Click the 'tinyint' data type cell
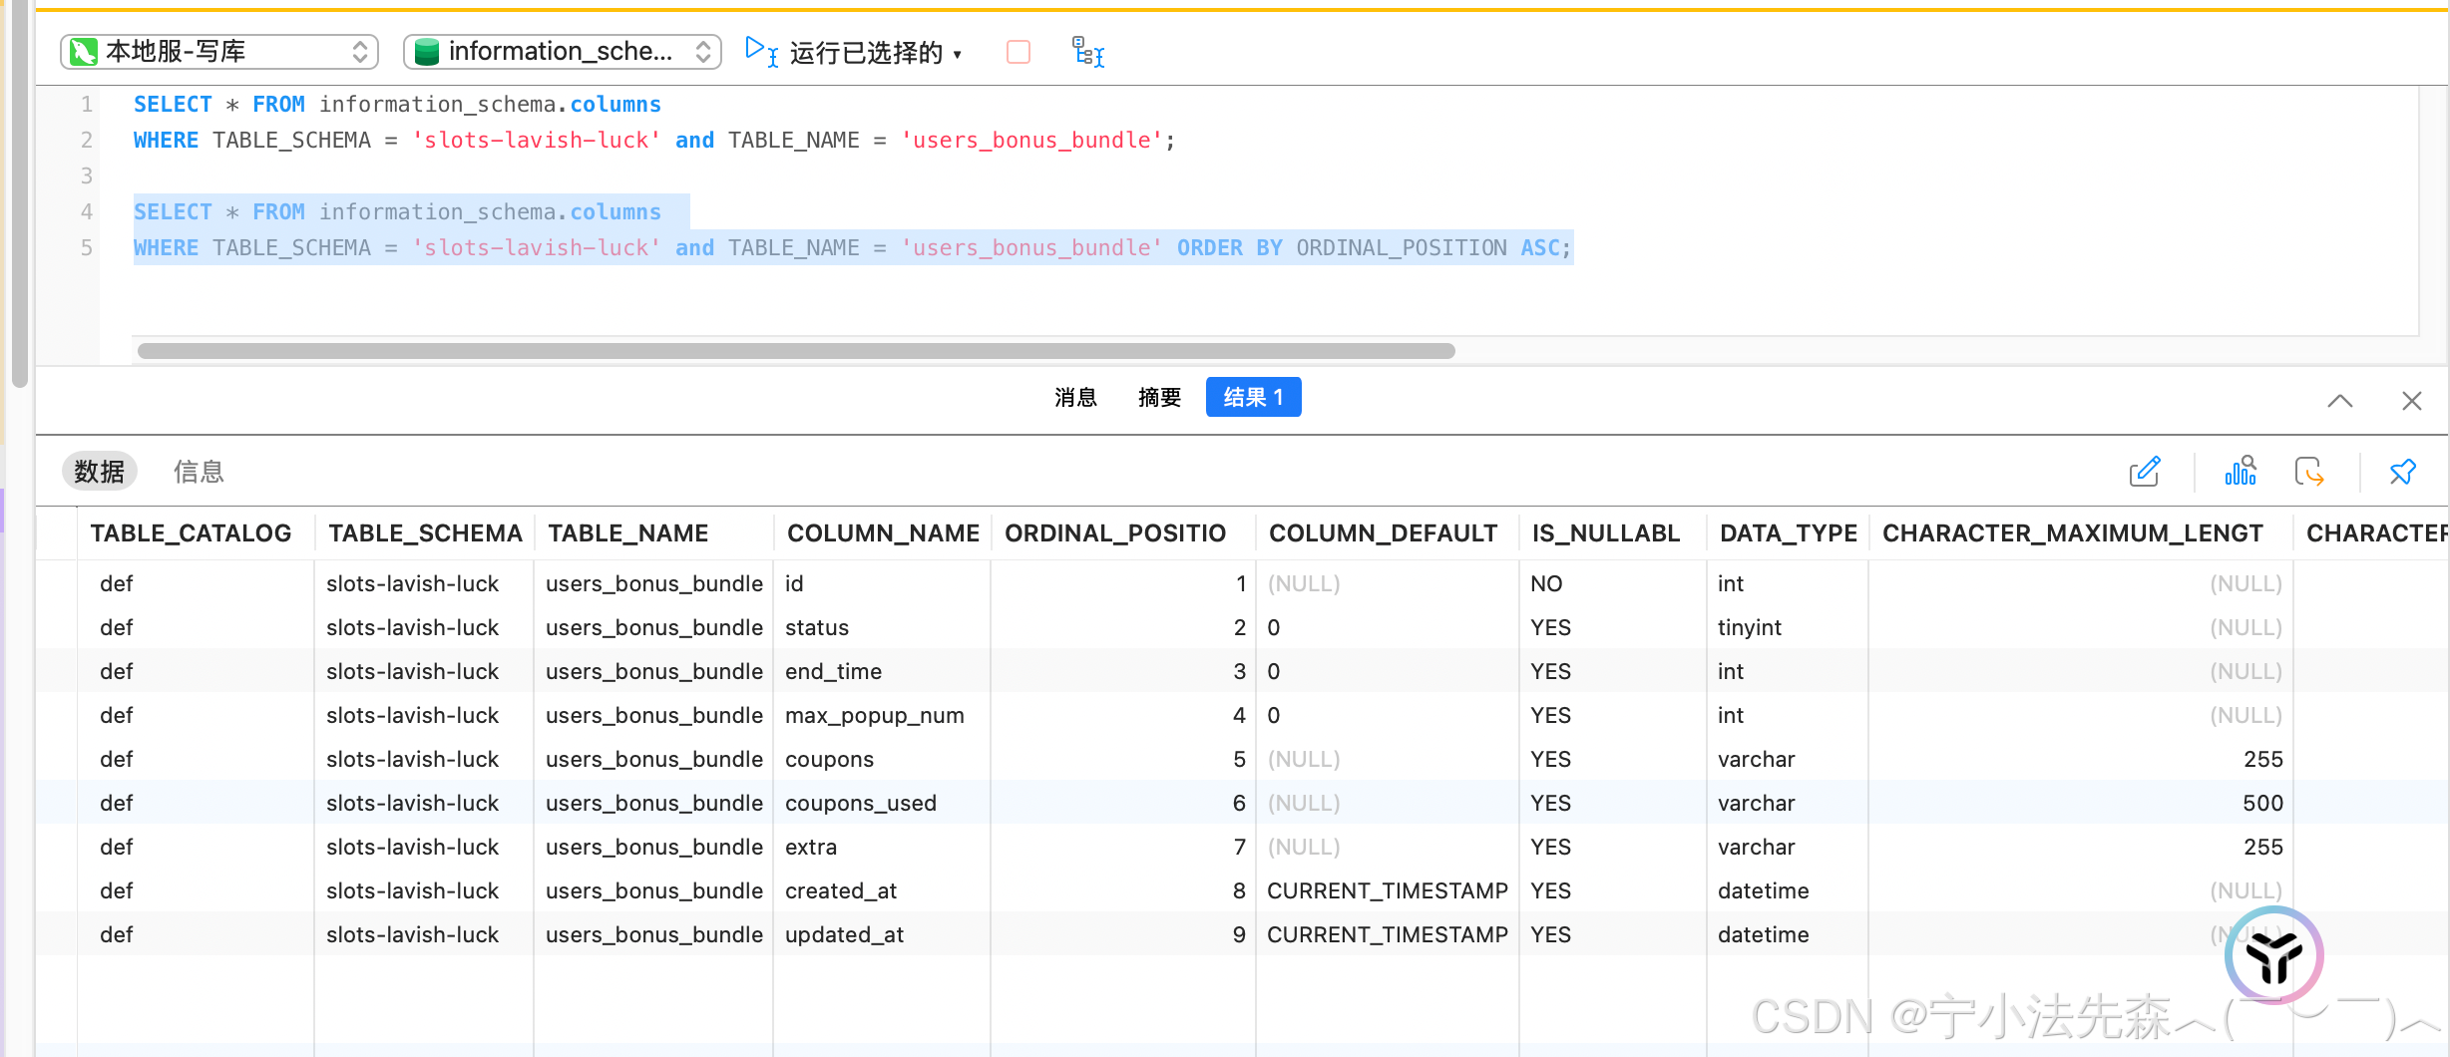Image resolution: width=2450 pixels, height=1057 pixels. click(x=1787, y=627)
